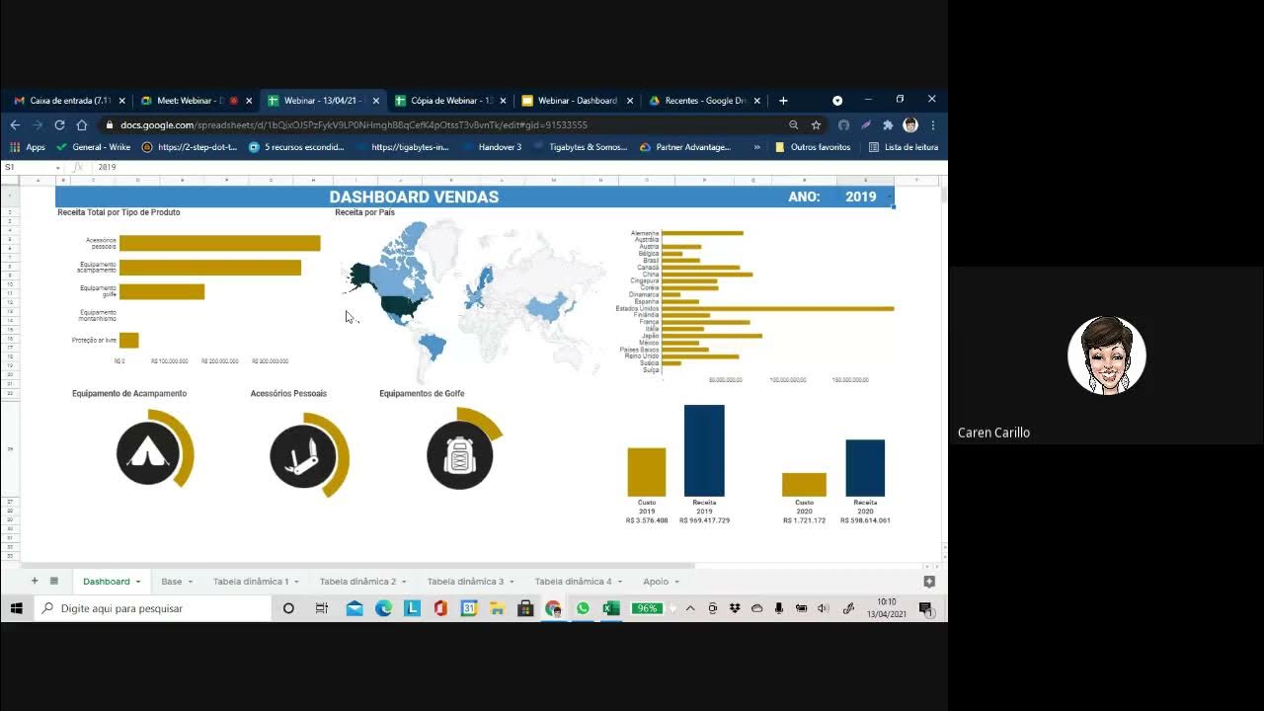The width and height of the screenshot is (1264, 711).
Task: Open the all sheets list icon
Action: pyautogui.click(x=54, y=582)
